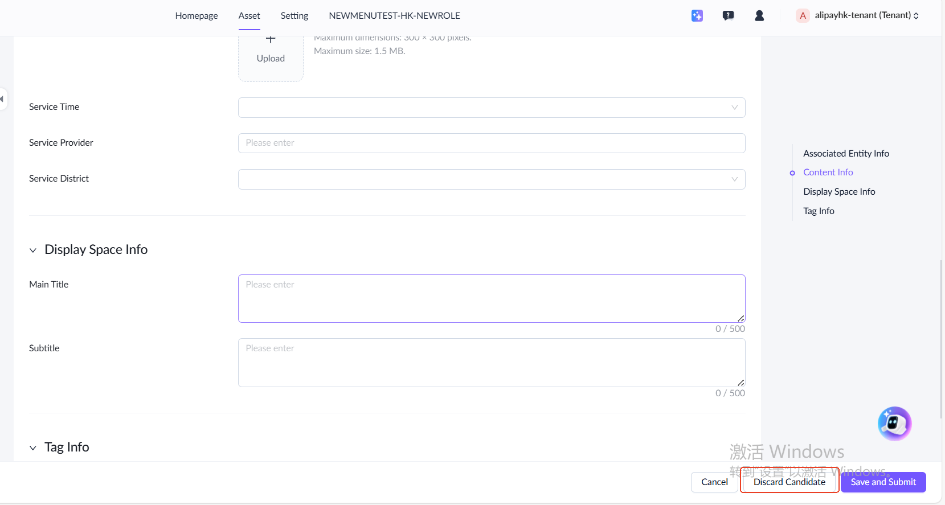Click the Cancel button
Viewport: 945px width, 505px height.
pos(714,482)
